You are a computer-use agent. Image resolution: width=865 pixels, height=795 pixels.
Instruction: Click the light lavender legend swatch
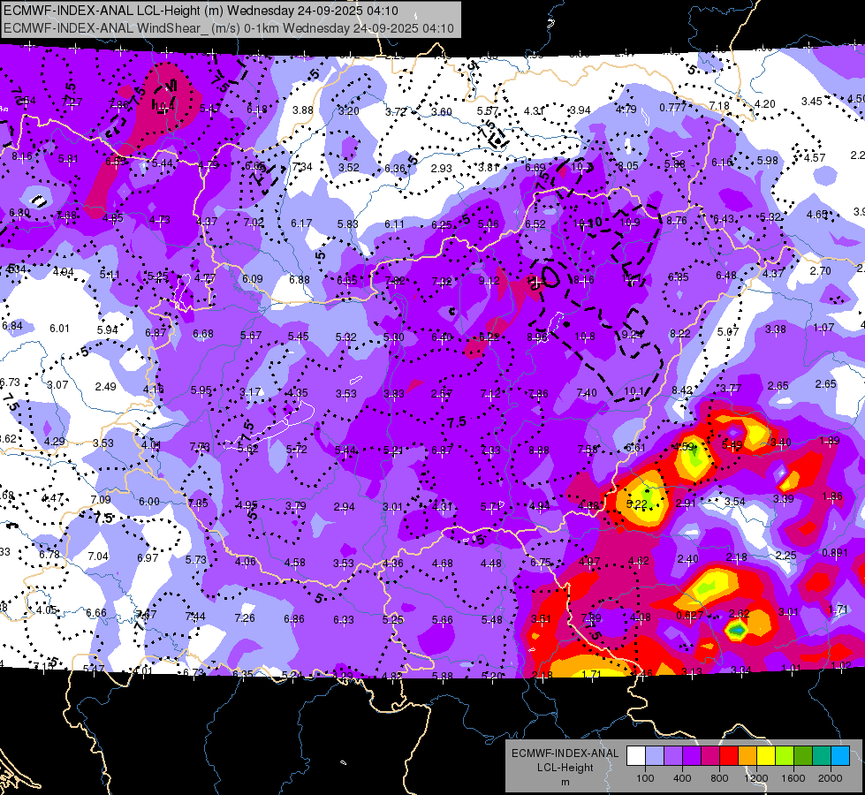tap(654, 756)
